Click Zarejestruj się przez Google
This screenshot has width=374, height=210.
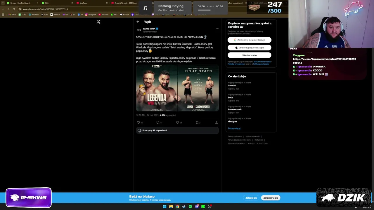pos(250,40)
